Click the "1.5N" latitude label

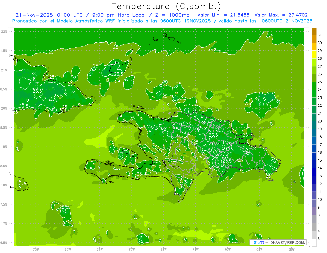(x=4, y=51)
